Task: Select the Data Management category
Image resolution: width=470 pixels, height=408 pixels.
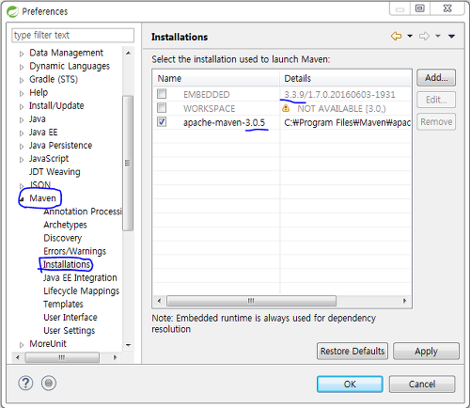Action: tap(66, 53)
